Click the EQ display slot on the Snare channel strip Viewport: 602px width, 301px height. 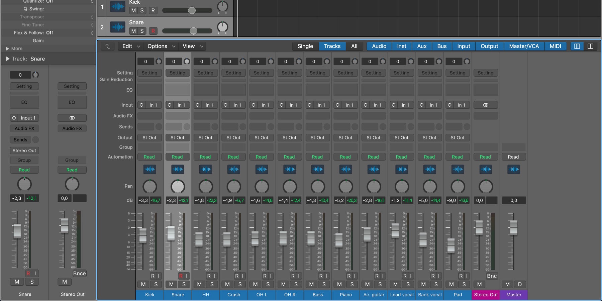[x=178, y=90]
